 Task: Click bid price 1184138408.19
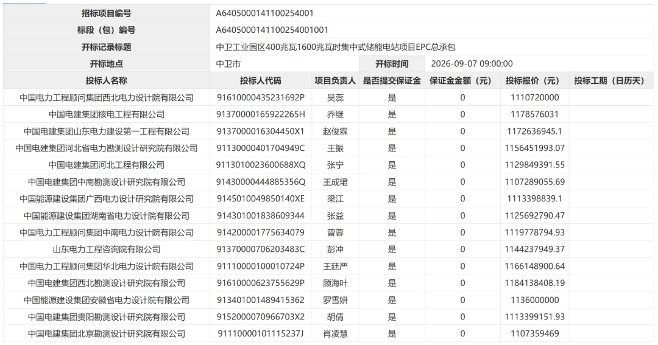[x=535, y=283]
